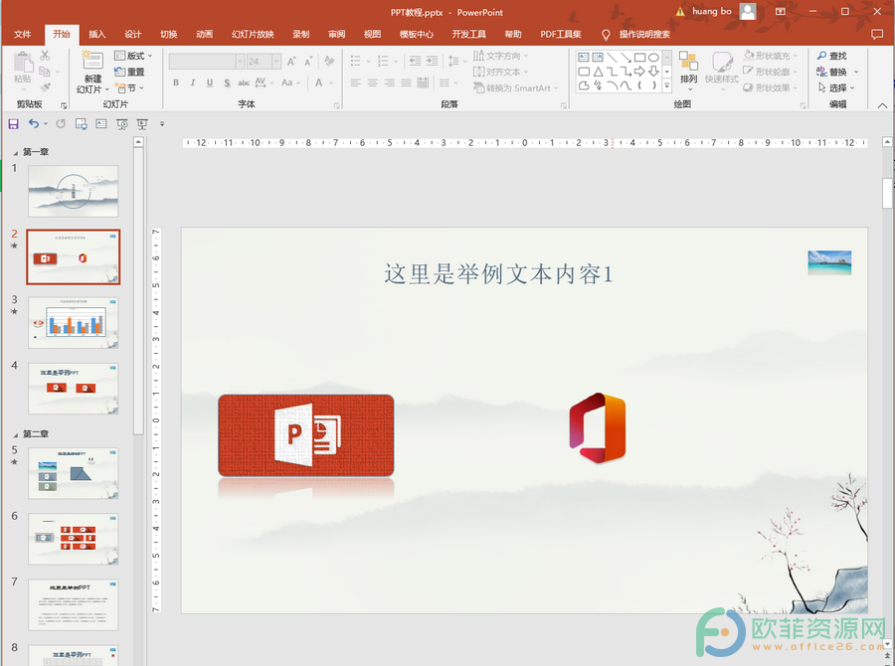Click Align Text (对齐文本) button
This screenshot has width=895, height=666.
pos(500,72)
